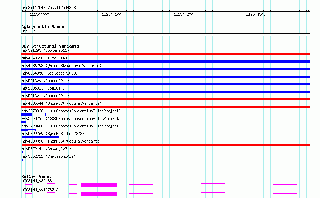The height and width of the screenshot is (198, 320).
Task: Select the tiny nsv3562722 blue marker
Action: (x=22, y=160)
